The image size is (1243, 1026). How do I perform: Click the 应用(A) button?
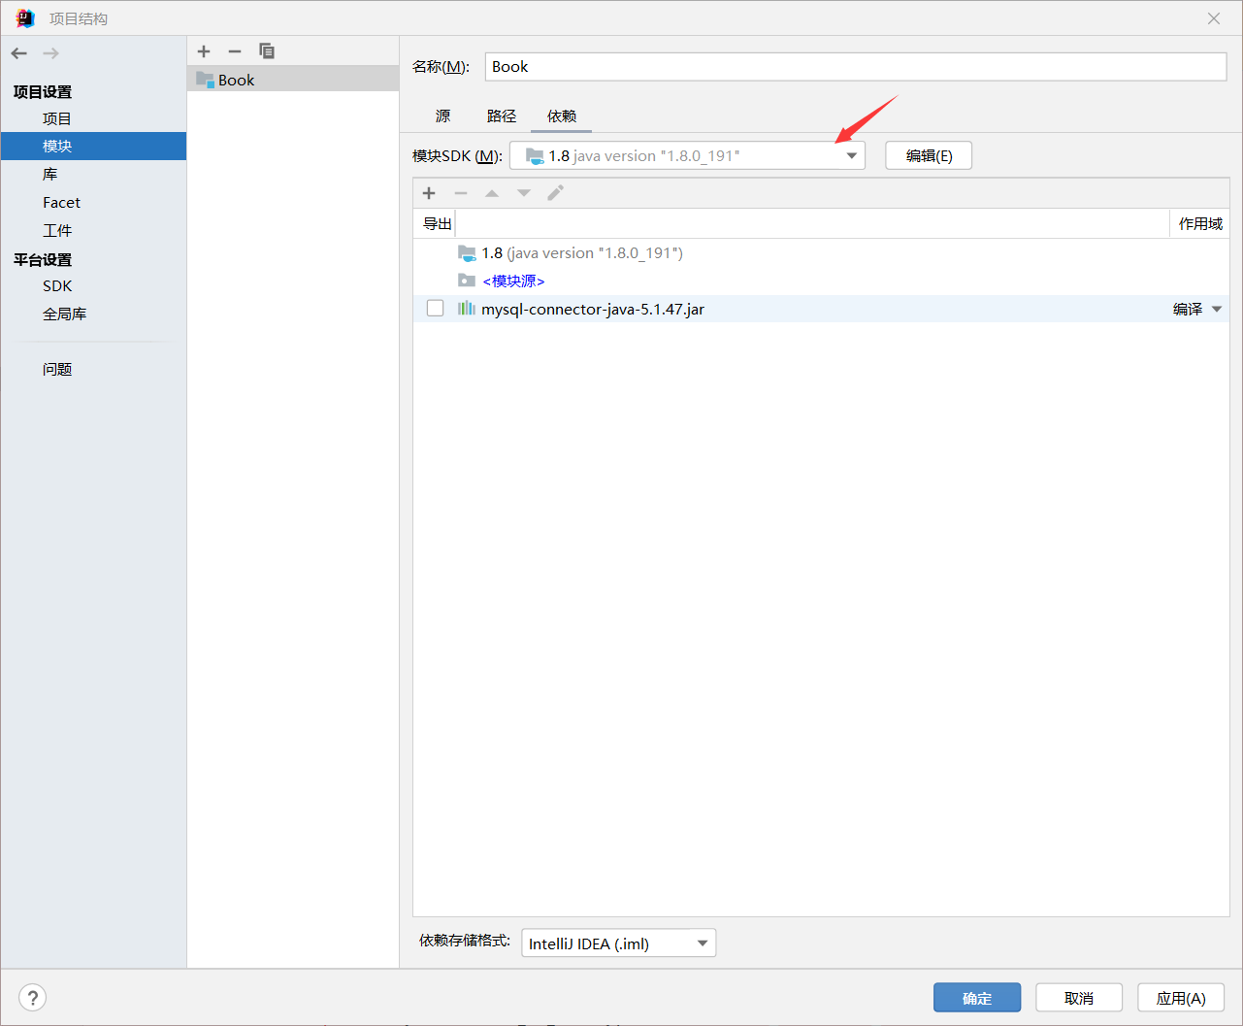pyautogui.click(x=1181, y=998)
